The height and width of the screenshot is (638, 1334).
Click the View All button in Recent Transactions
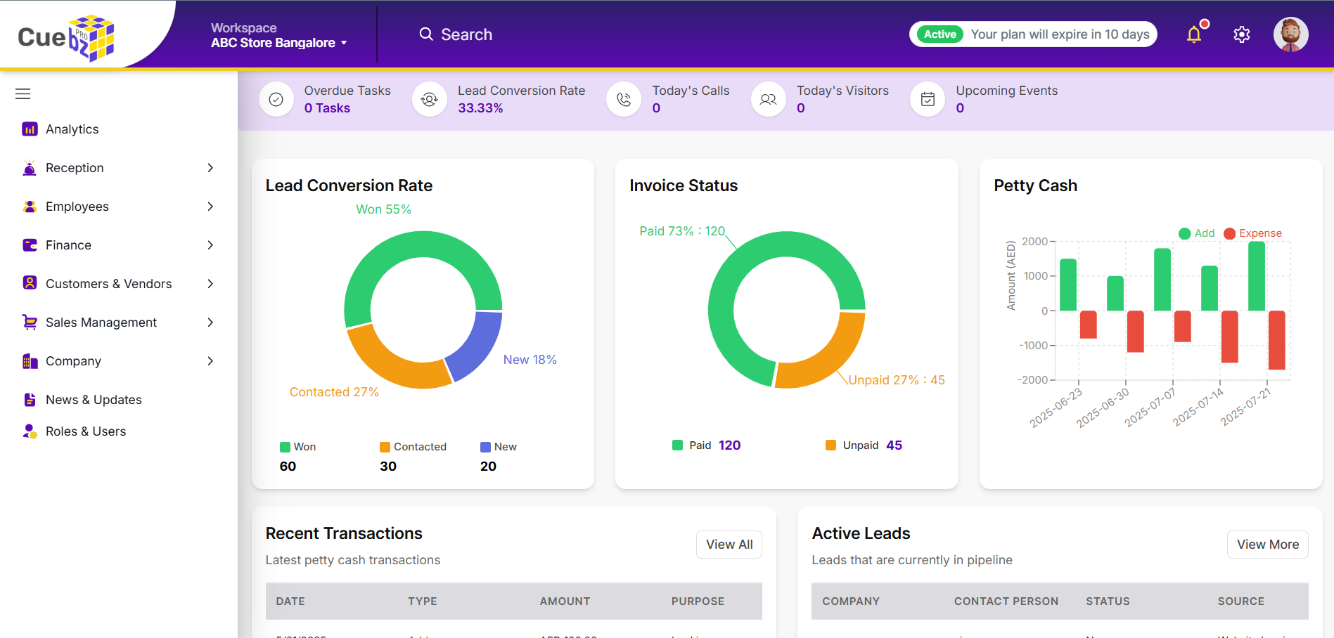pos(729,544)
